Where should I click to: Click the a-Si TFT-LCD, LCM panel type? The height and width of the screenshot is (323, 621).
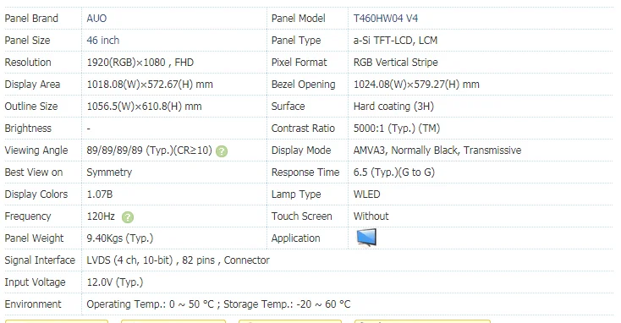(x=395, y=41)
